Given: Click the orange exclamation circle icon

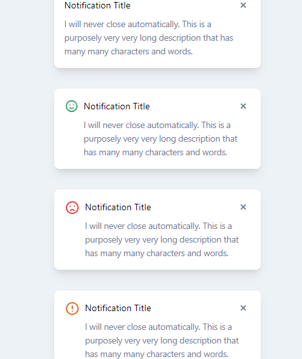Looking at the screenshot, I should [72, 309].
